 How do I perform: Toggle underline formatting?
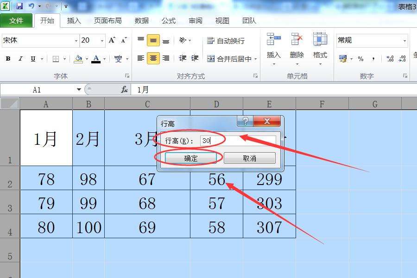[x=33, y=59]
